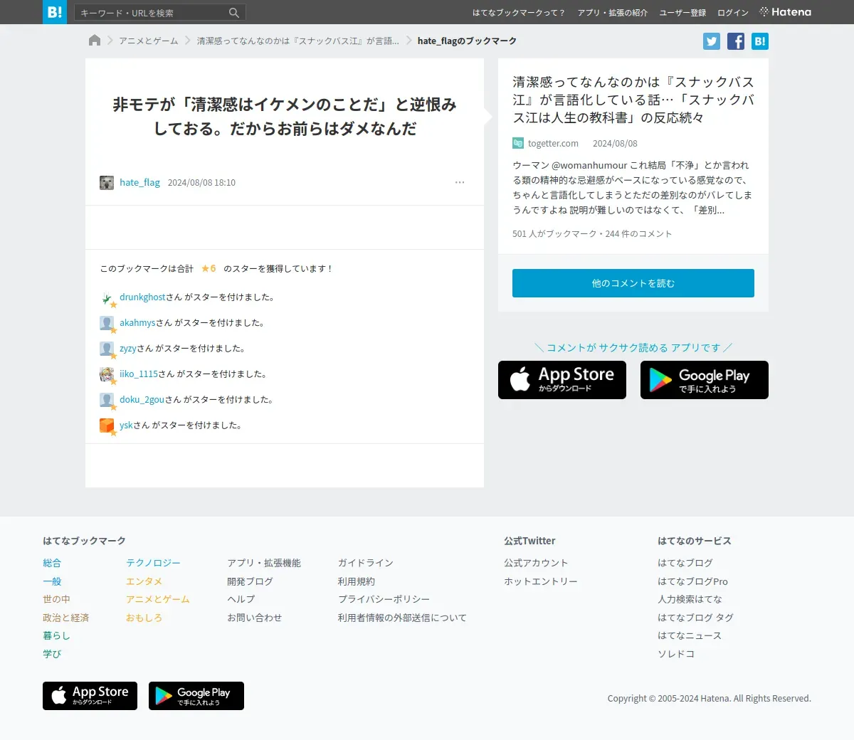Click drunkghost's avatar icon

pos(107,297)
